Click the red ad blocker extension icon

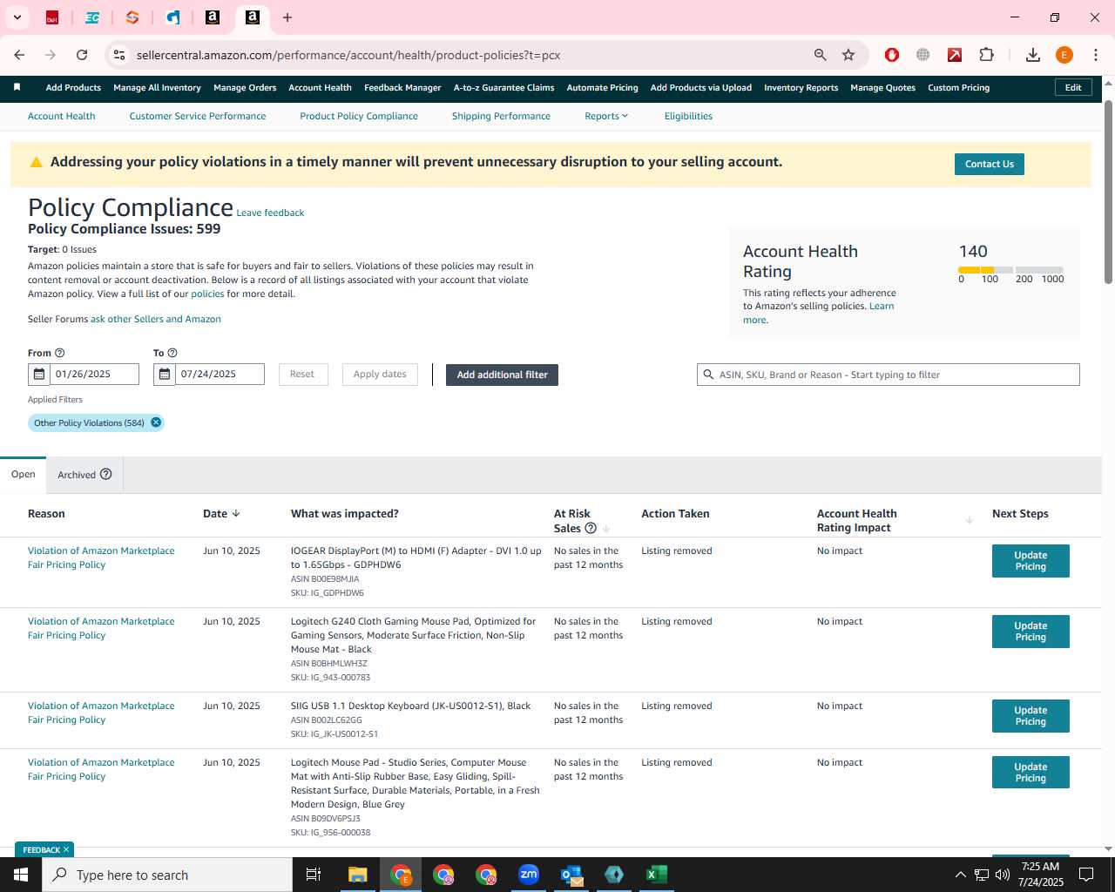coord(892,55)
